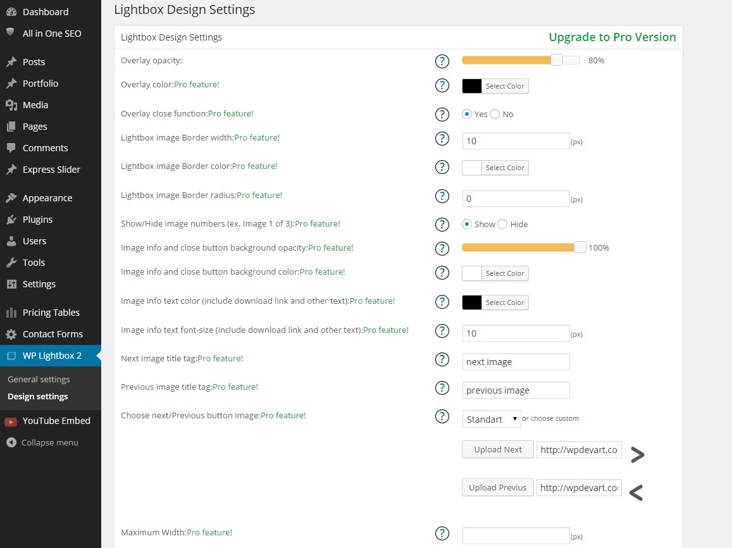The image size is (732, 548).
Task: Click the previous arrow preview image
Action: 636,492
